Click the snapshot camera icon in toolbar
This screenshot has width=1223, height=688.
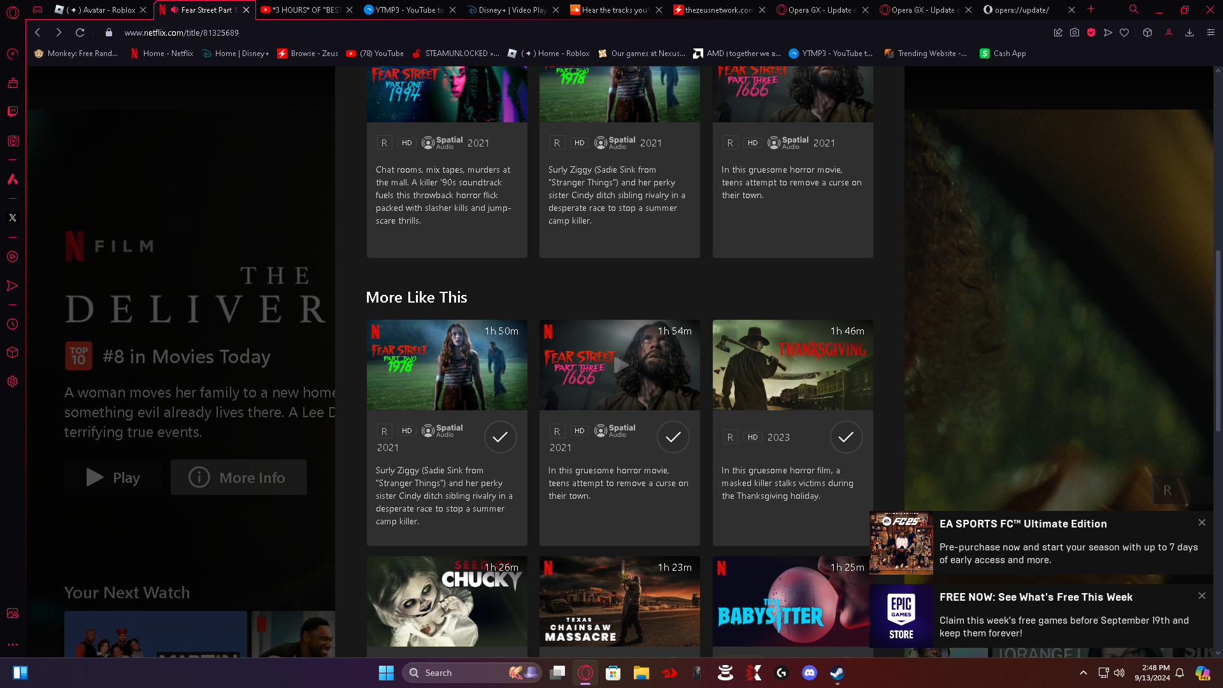pyautogui.click(x=1075, y=32)
